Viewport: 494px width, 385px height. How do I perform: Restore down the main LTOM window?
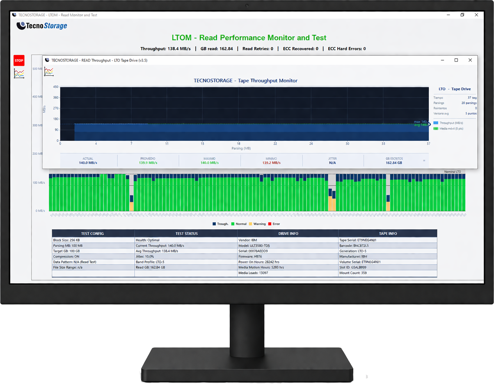click(x=462, y=15)
